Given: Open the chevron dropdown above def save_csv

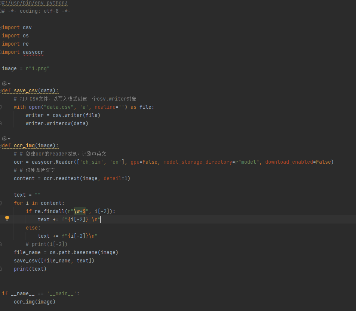Looking at the screenshot, I should click(x=9, y=84).
